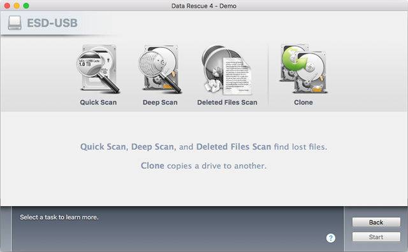Select the Deep Scan hard drive icon
Screen dimensions: 408x252
coord(160,69)
